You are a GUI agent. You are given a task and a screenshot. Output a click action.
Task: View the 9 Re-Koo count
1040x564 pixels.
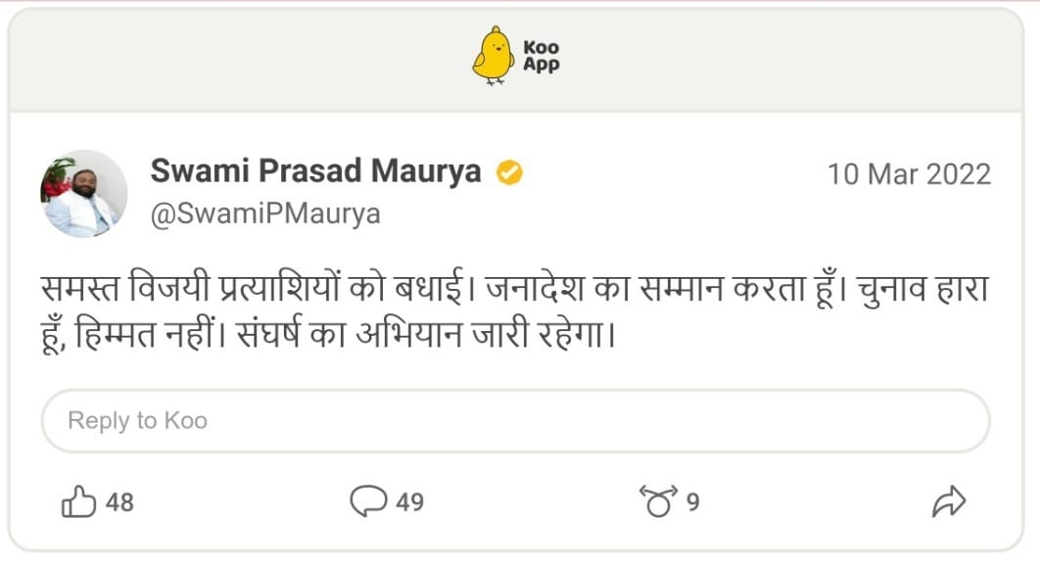point(692,502)
